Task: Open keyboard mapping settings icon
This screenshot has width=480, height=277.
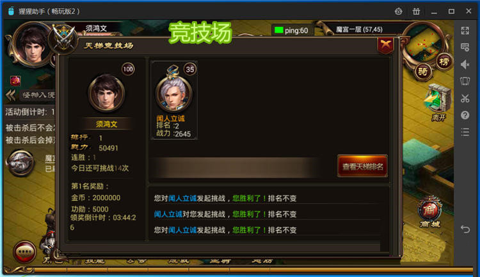Action: [x=465, y=47]
